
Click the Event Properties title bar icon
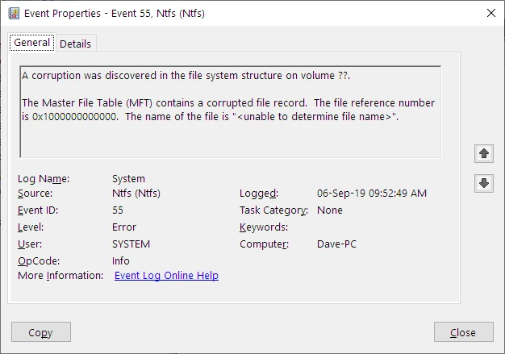[14, 14]
